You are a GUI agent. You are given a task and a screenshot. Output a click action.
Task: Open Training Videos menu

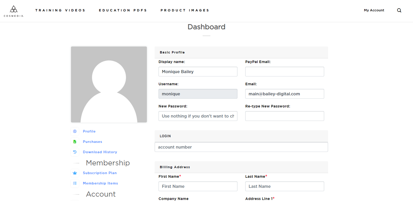(x=60, y=10)
